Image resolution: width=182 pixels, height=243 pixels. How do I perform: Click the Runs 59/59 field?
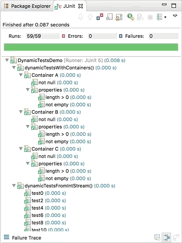point(43,36)
